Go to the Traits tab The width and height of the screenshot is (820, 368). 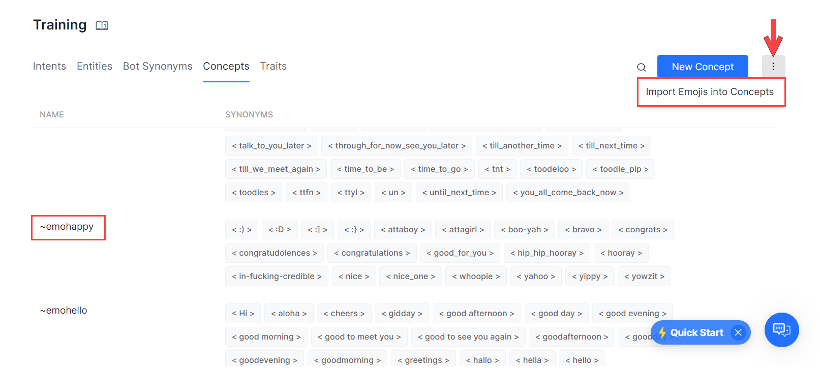click(273, 67)
